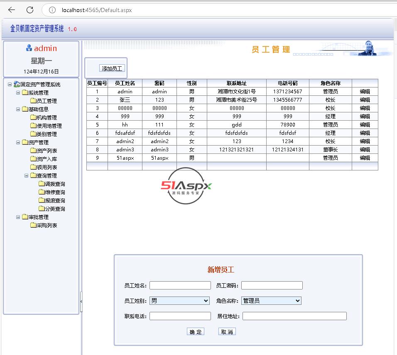The image size is (397, 355).
Task: Focus the 员工姓名 input field
Action: (x=180, y=285)
